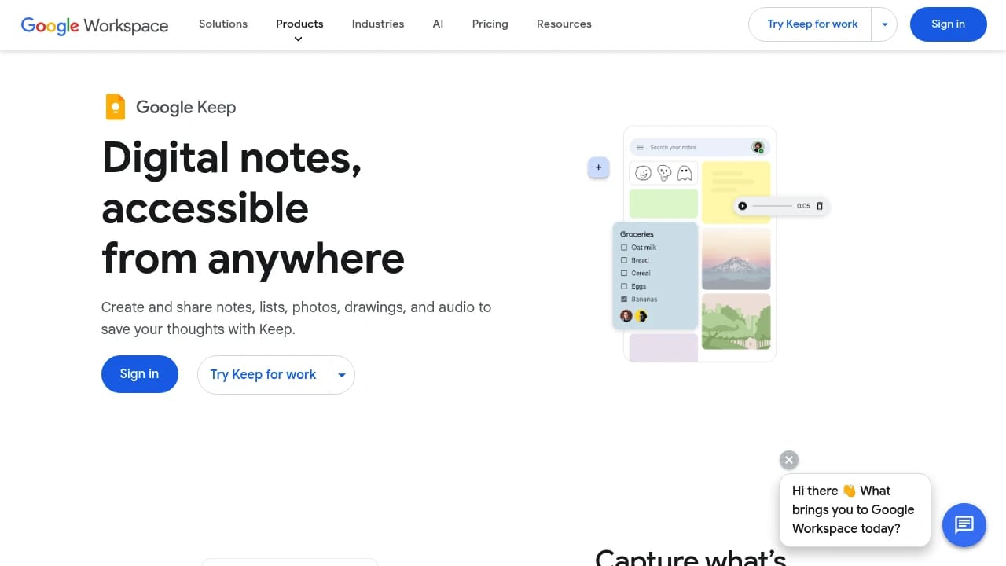Uncheck Bananas in the Groceries list

(x=624, y=299)
